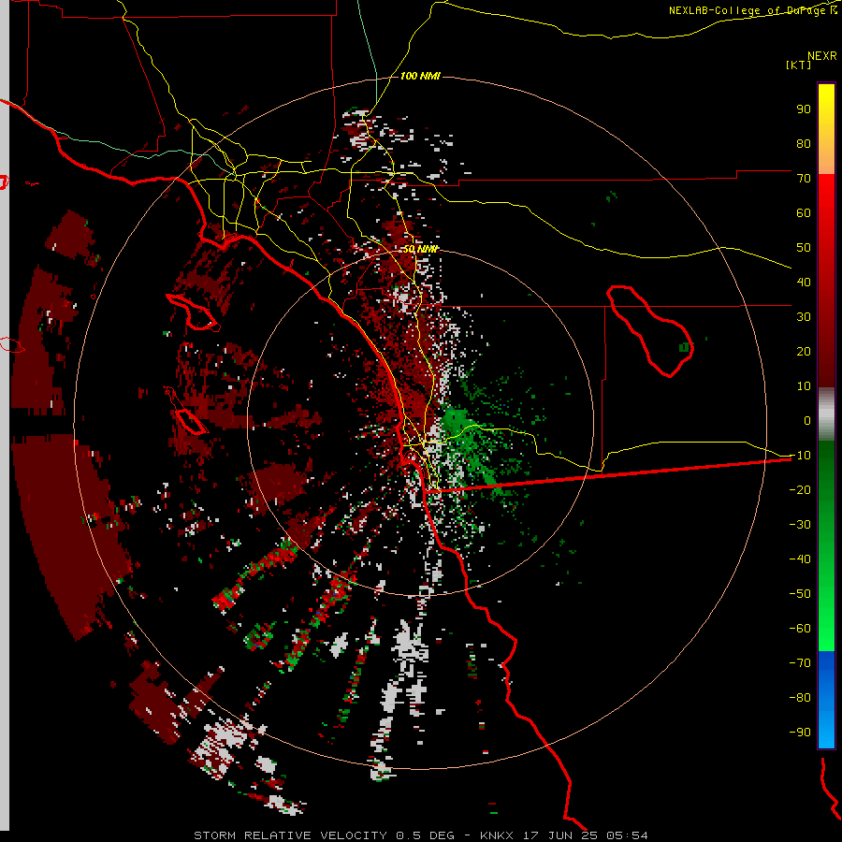Image resolution: width=842 pixels, height=842 pixels.
Task: Select the positive 50 scale value
Action: pos(804,248)
